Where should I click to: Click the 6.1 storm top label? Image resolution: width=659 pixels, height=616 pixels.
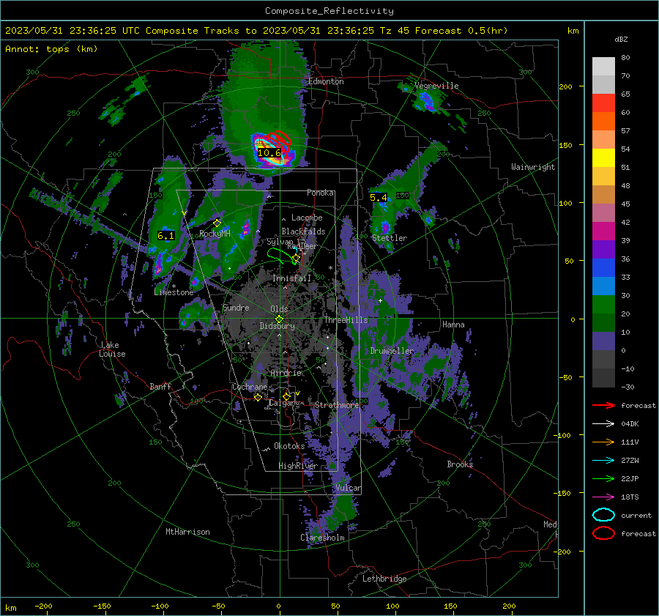(x=165, y=235)
